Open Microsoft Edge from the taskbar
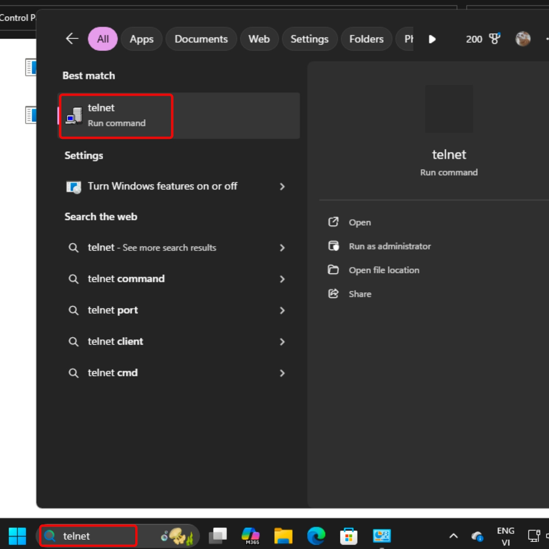The image size is (549, 549). (316, 536)
